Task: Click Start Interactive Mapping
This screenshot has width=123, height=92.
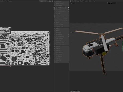Action: click(x=61, y=18)
